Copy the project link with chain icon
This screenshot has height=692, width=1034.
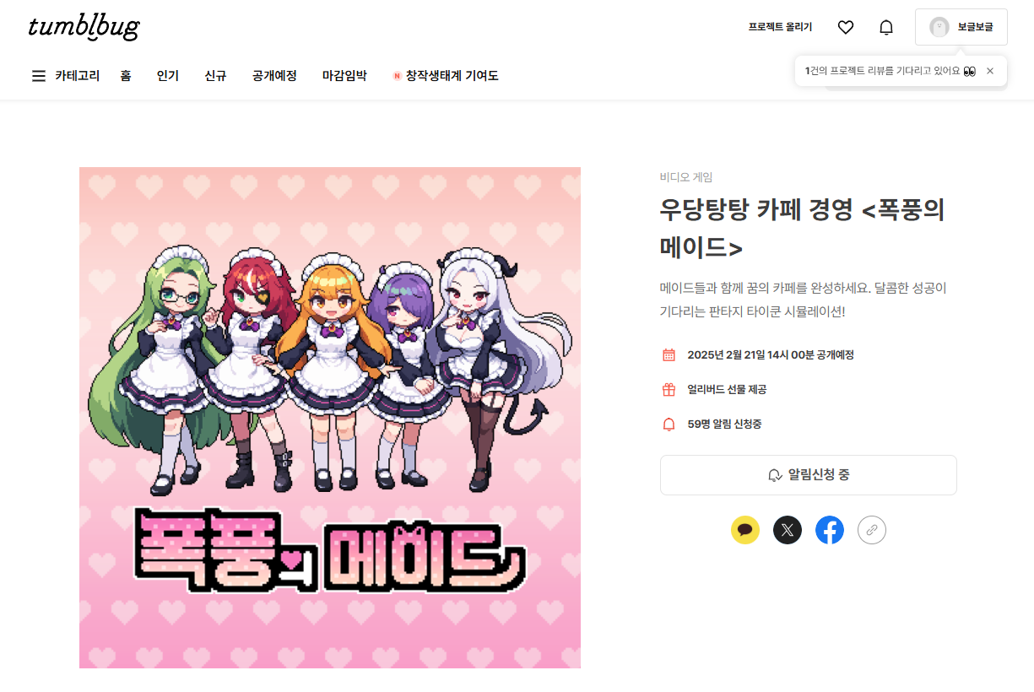pos(872,530)
